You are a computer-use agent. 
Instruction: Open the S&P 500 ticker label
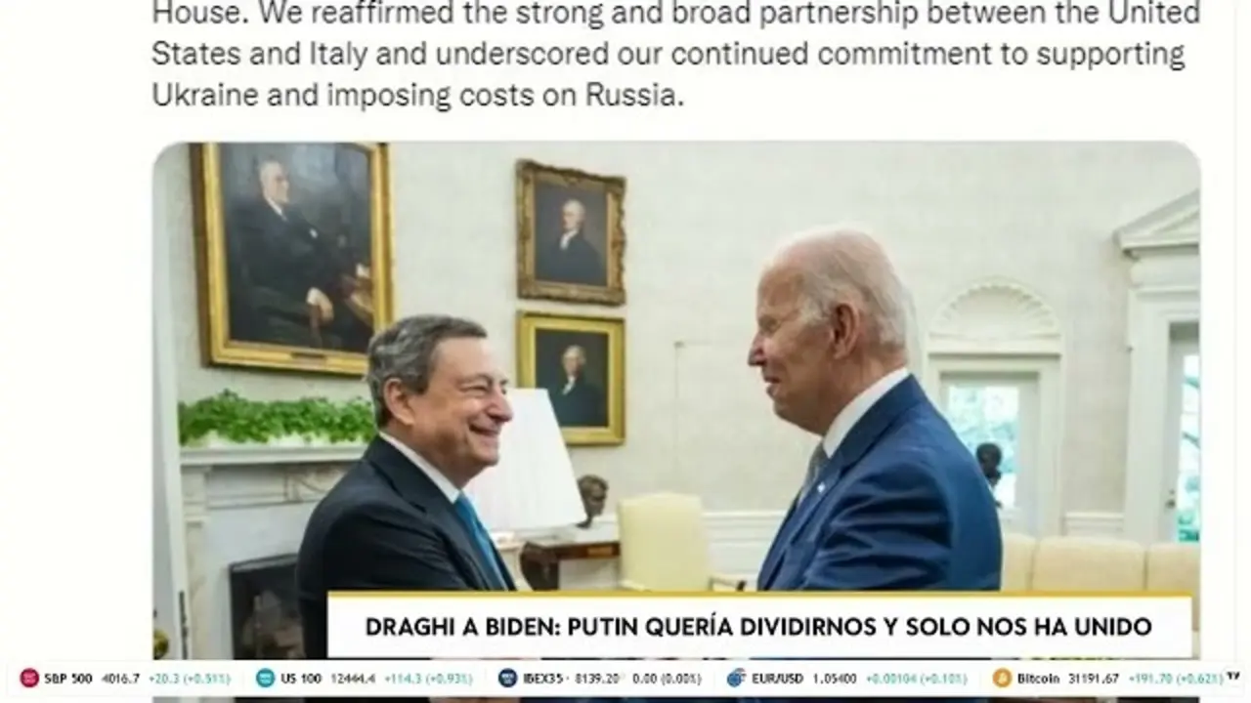click(67, 678)
